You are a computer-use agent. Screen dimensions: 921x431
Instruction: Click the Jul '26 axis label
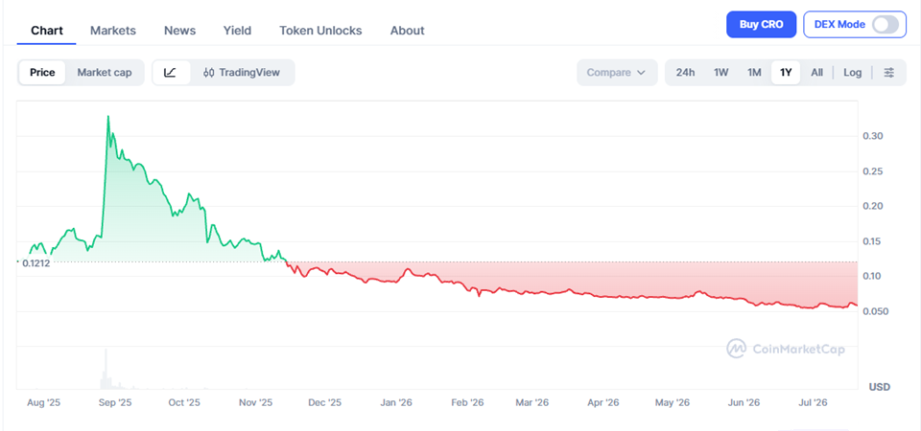(x=814, y=403)
